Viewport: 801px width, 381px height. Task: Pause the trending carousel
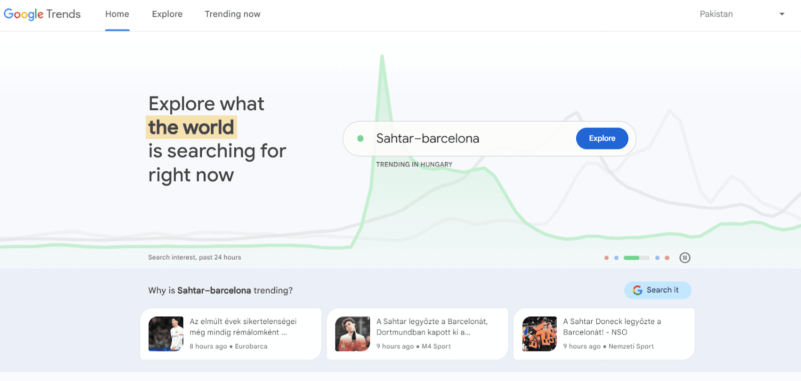(685, 257)
